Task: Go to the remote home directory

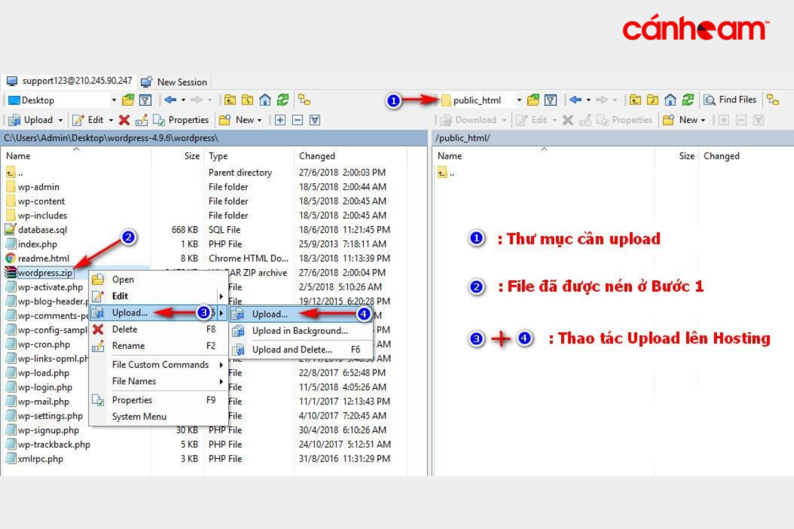Action: click(670, 100)
